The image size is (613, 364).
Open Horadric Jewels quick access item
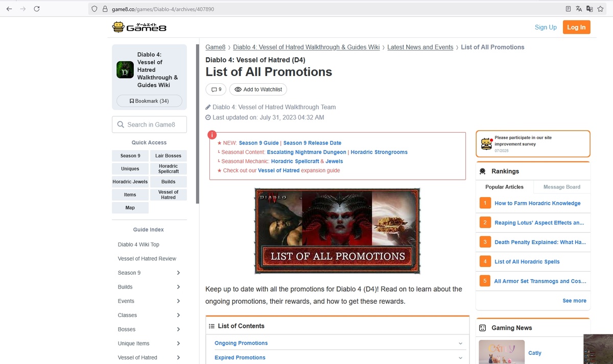[130, 182]
